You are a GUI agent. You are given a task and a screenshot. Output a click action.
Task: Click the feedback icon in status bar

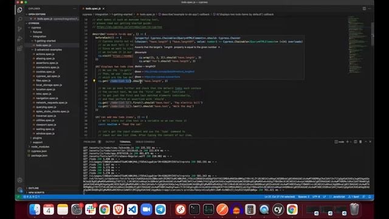coord(363,196)
